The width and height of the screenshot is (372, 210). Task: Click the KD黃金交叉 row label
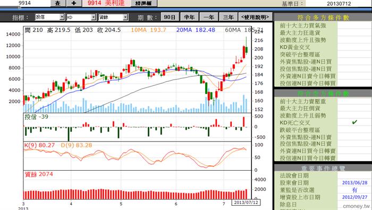coord(295,47)
